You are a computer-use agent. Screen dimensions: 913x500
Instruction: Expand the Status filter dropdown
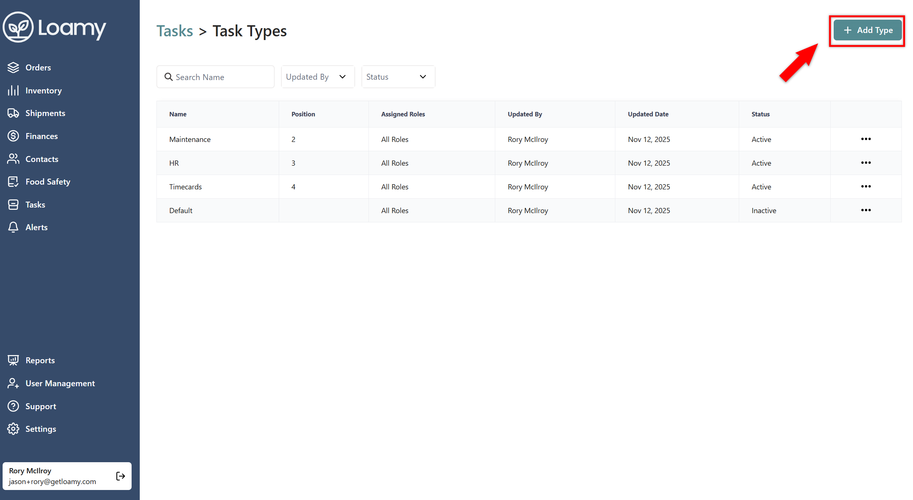[x=398, y=77]
